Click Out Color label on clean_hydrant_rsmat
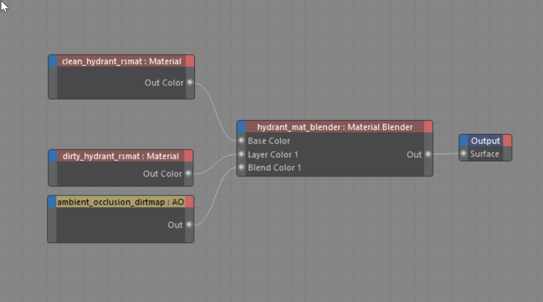The width and height of the screenshot is (543, 302). point(164,83)
